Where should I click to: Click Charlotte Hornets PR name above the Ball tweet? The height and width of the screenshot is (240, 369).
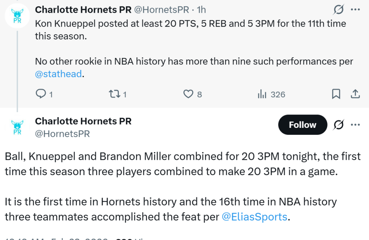coord(83,121)
